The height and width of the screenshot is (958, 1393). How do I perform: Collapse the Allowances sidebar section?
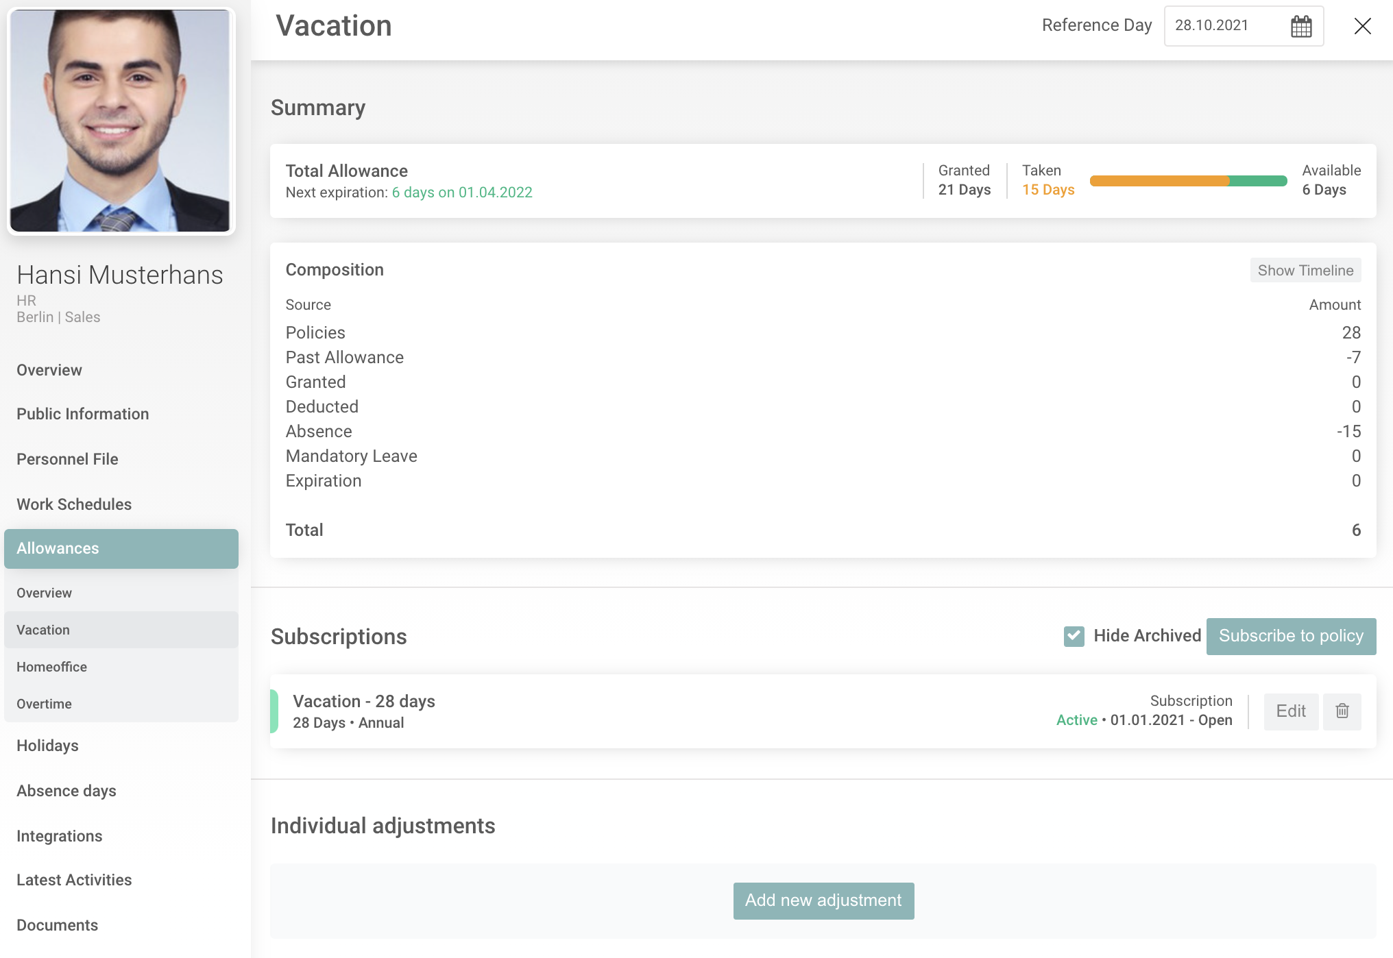(121, 548)
